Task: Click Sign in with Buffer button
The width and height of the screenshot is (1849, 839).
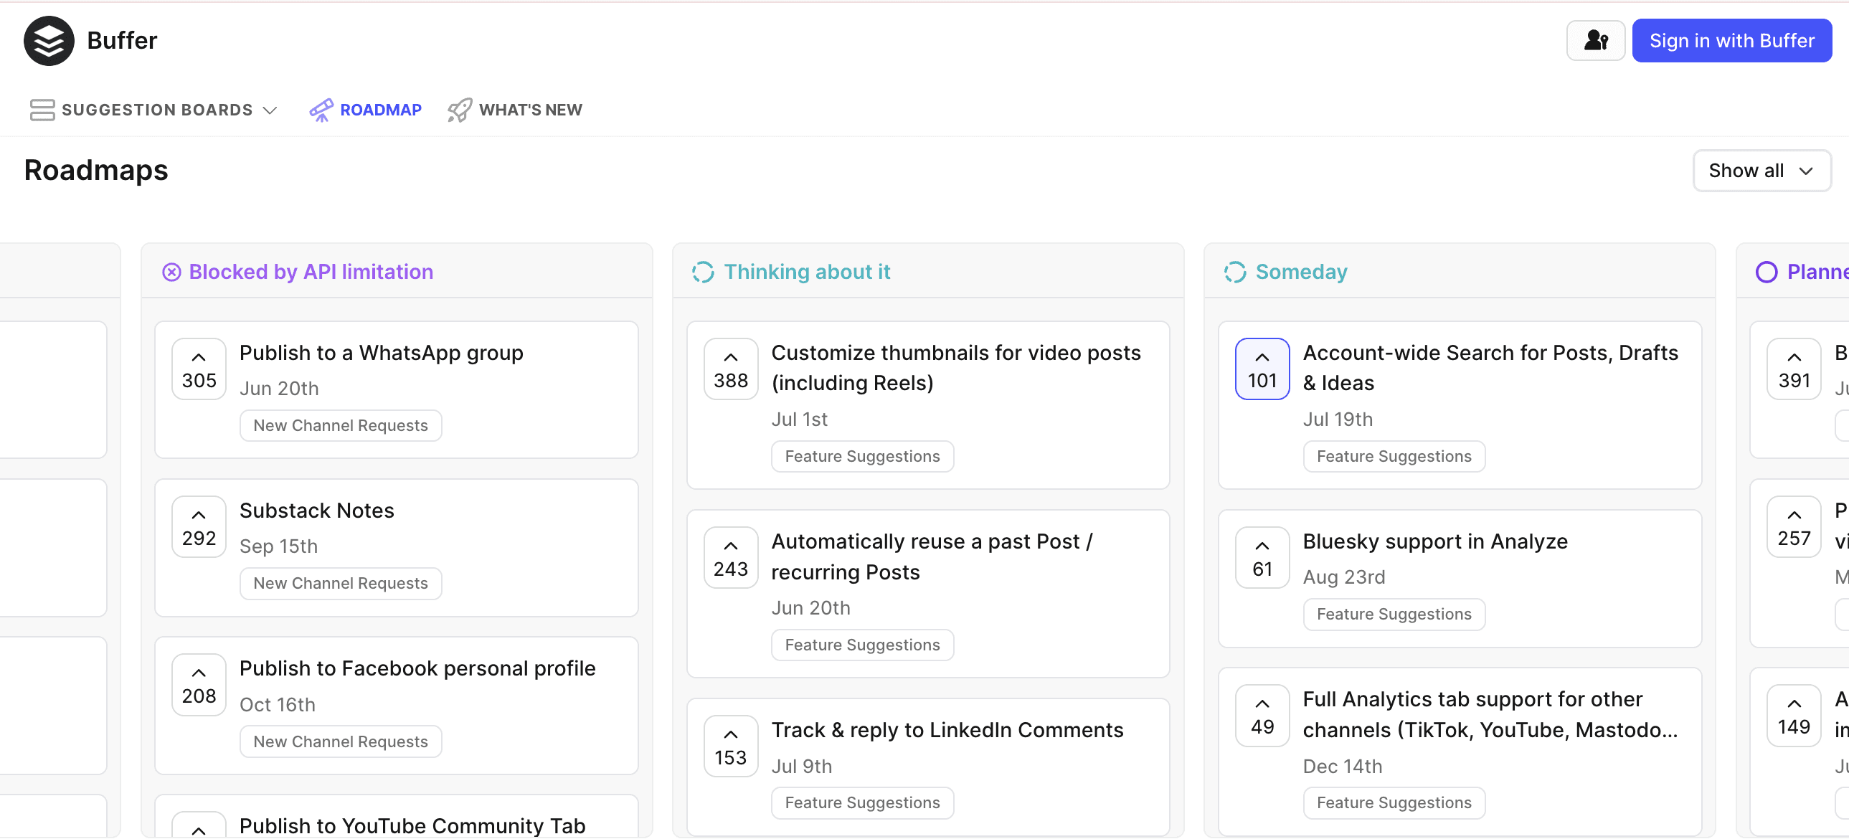Action: point(1731,41)
